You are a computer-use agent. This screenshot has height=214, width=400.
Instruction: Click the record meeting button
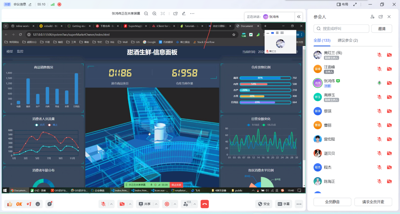(x=167, y=204)
